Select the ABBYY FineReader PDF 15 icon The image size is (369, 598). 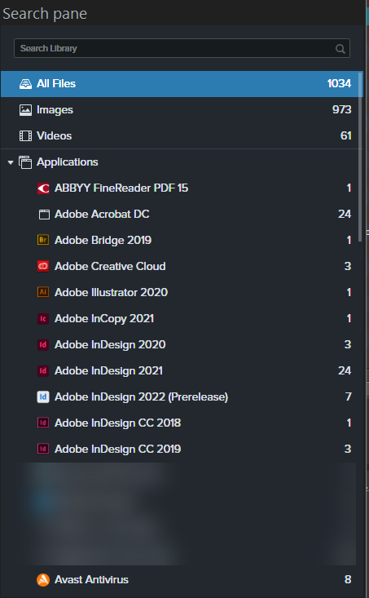pyautogui.click(x=43, y=188)
